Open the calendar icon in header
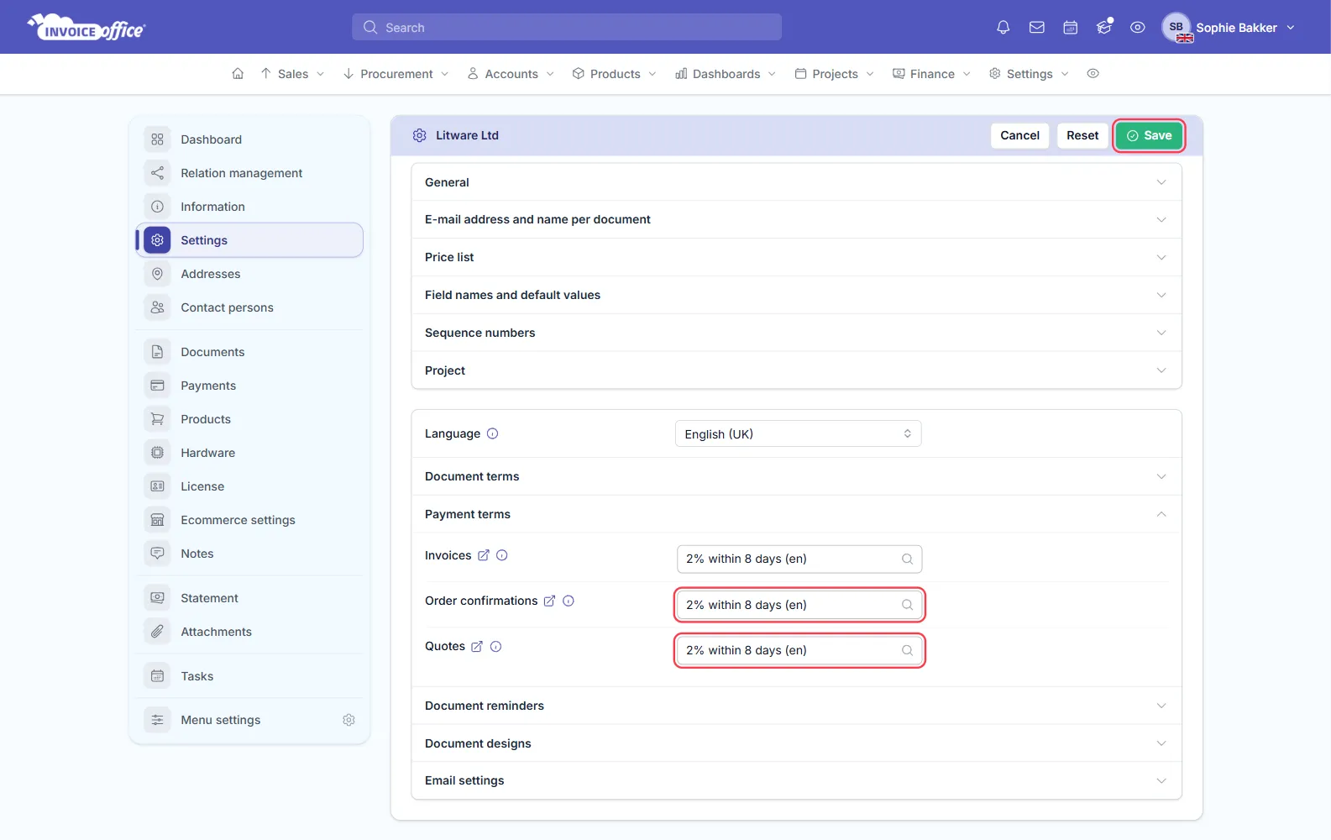Image resolution: width=1331 pixels, height=840 pixels. 1071,28
